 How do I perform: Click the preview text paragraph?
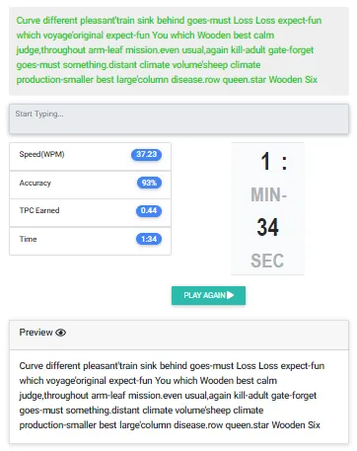pyautogui.click(x=172, y=396)
